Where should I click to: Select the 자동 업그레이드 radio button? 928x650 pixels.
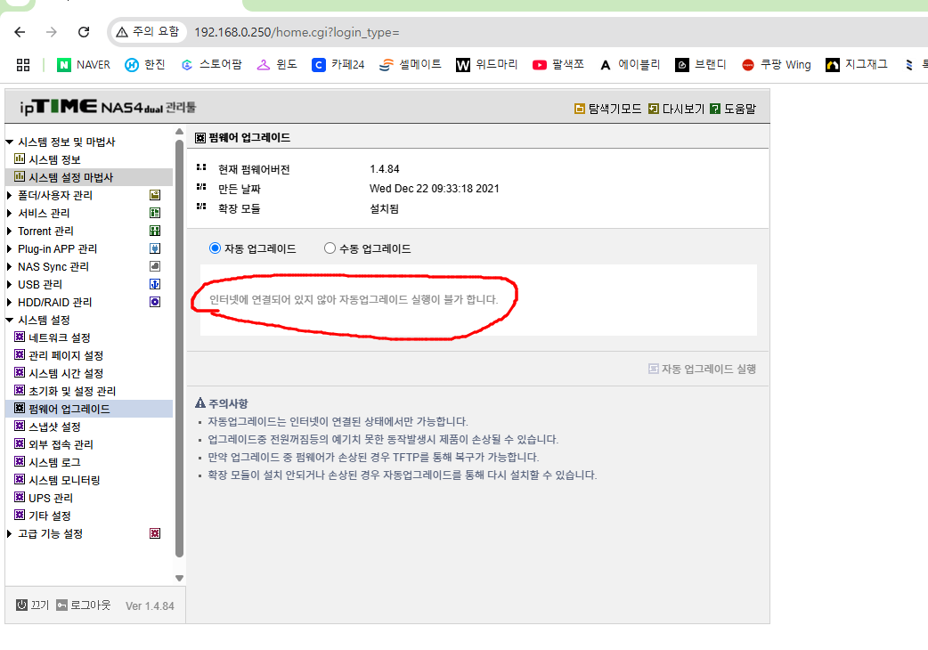215,248
